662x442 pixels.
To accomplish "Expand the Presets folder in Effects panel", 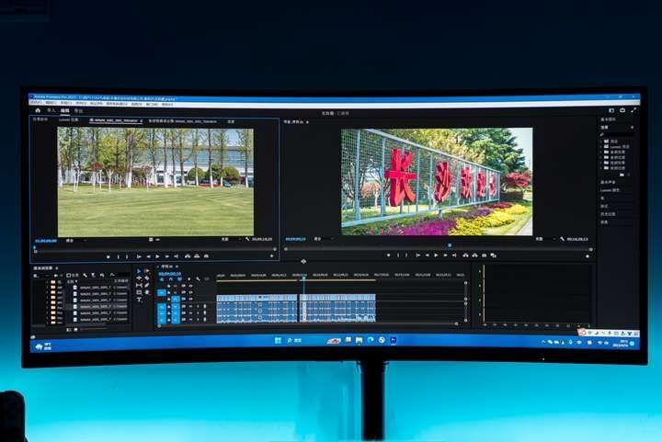I will pos(601,142).
